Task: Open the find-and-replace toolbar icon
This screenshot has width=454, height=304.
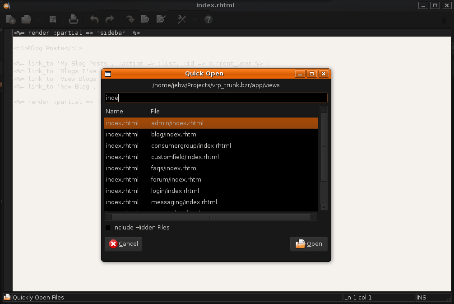Action: click(161, 19)
